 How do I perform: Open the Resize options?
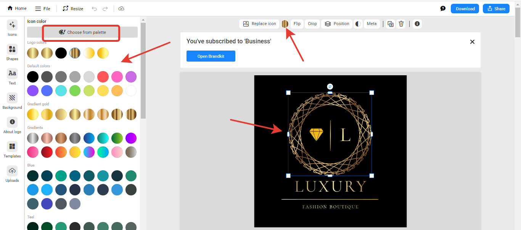click(73, 9)
